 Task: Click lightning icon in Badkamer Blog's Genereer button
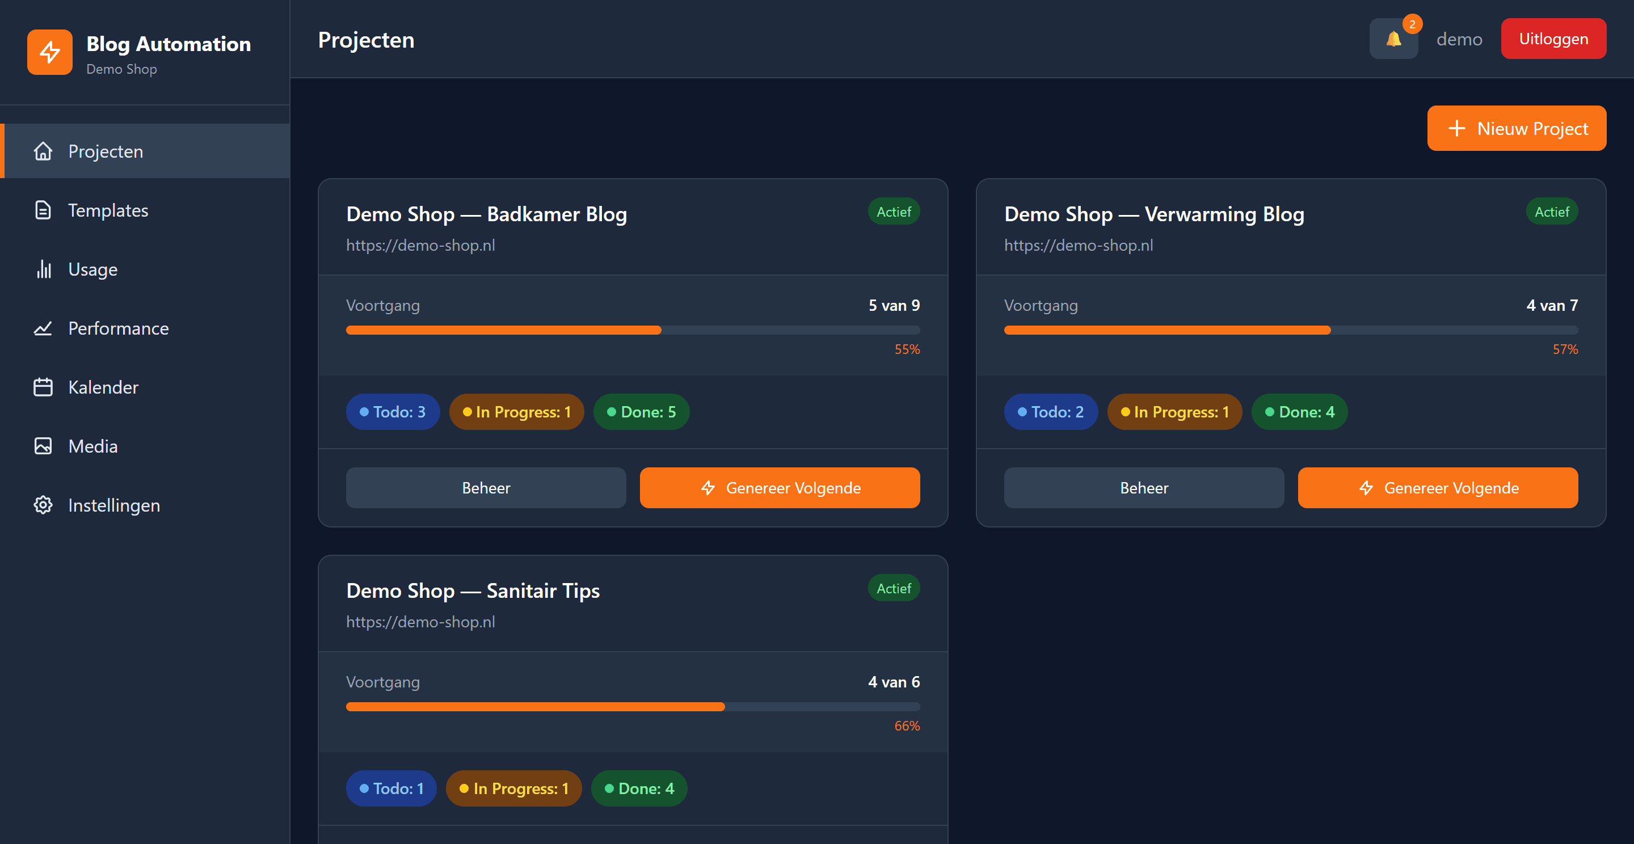[708, 488]
